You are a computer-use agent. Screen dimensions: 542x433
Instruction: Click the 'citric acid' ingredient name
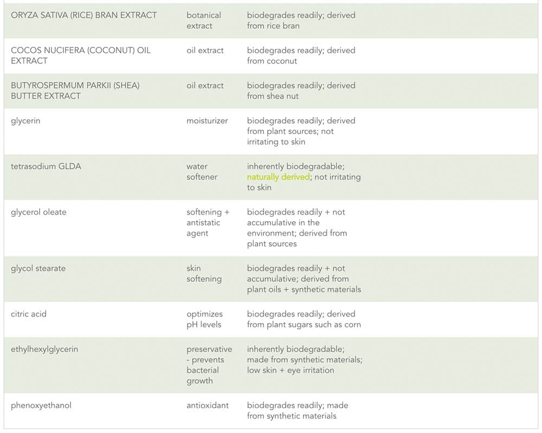coord(29,314)
